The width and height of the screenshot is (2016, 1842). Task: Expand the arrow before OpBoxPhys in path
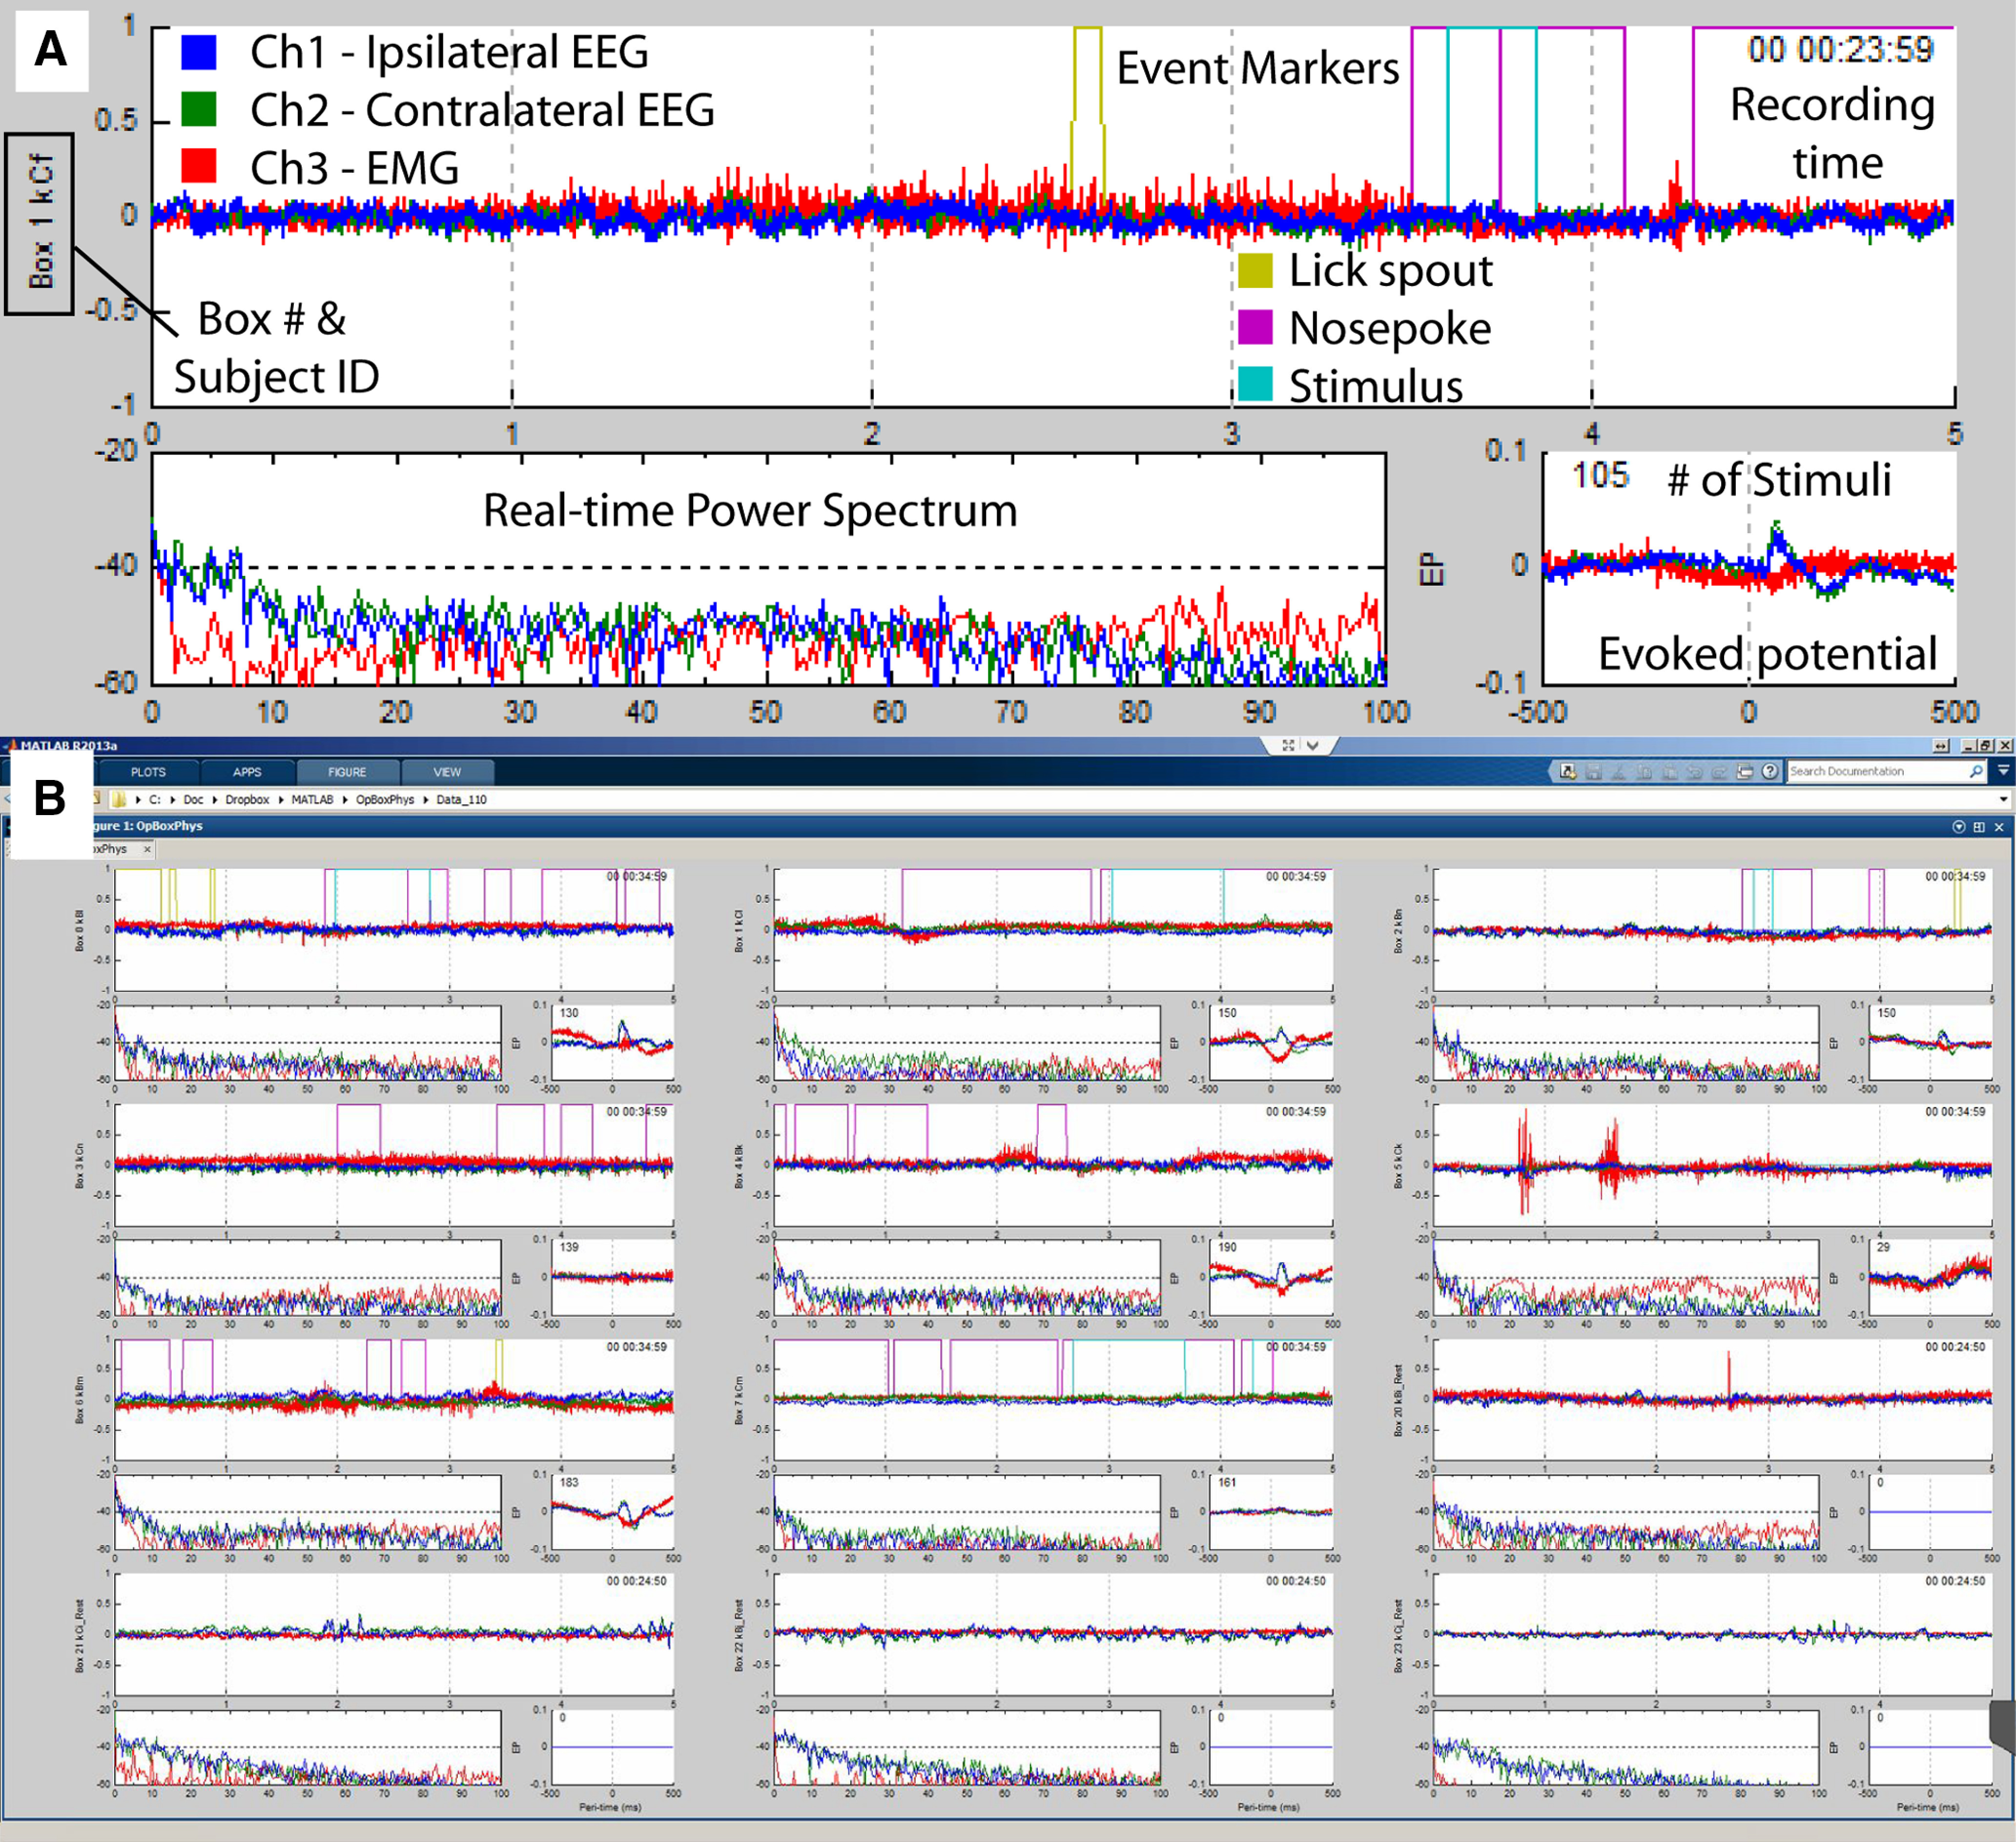tap(345, 799)
